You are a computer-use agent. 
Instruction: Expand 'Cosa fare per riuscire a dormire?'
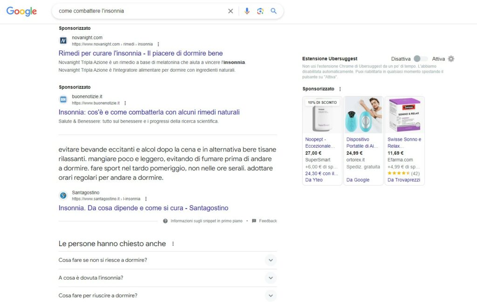[x=271, y=295]
